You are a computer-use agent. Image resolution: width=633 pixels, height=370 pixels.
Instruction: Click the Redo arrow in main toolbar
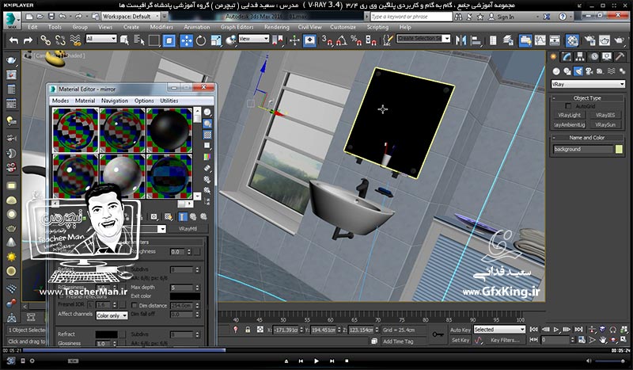28,40
